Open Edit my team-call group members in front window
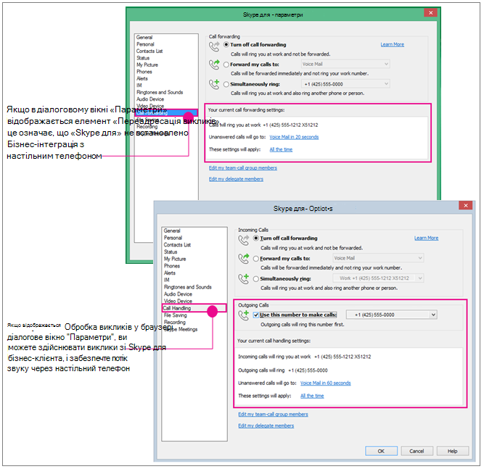 (x=273, y=414)
